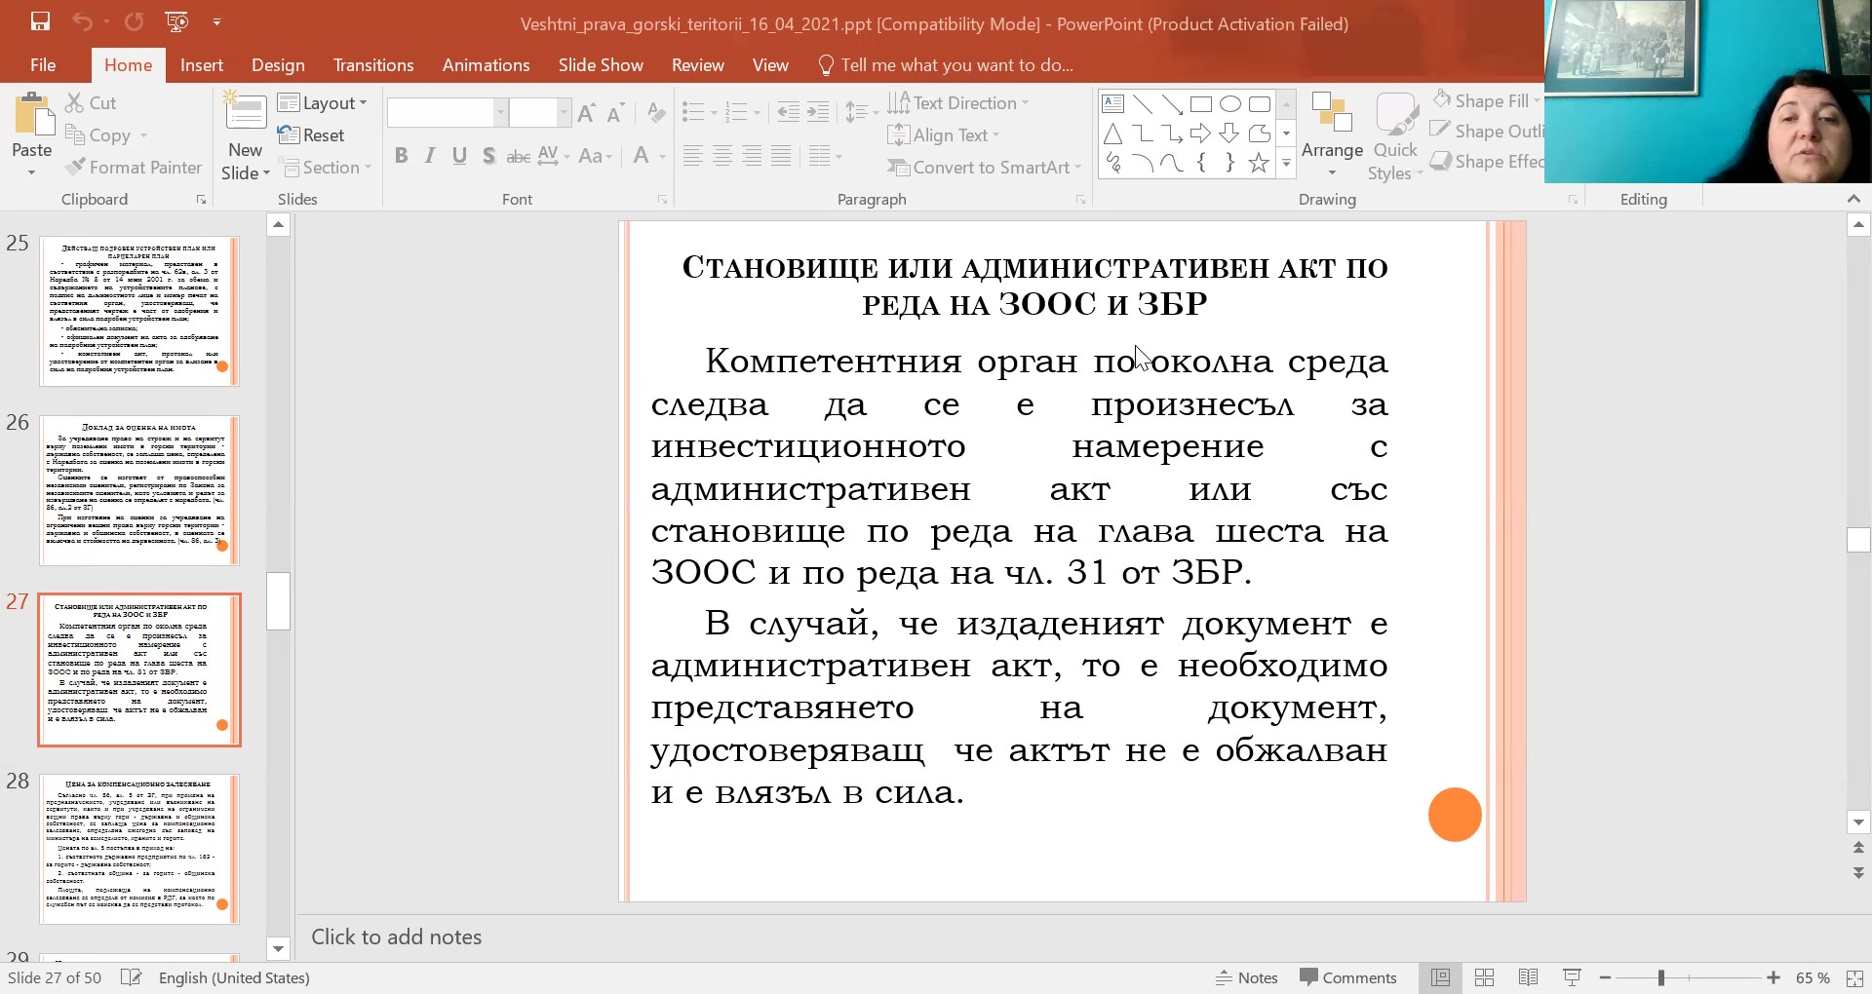Start Slide Show from status bar
1872x994 pixels.
pos(1572,977)
